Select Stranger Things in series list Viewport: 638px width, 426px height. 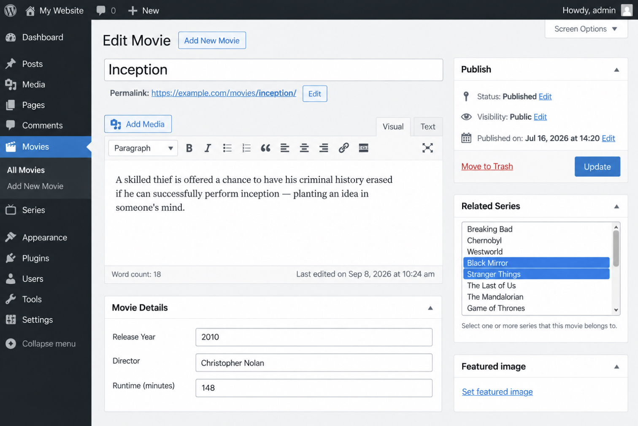pyautogui.click(x=536, y=274)
